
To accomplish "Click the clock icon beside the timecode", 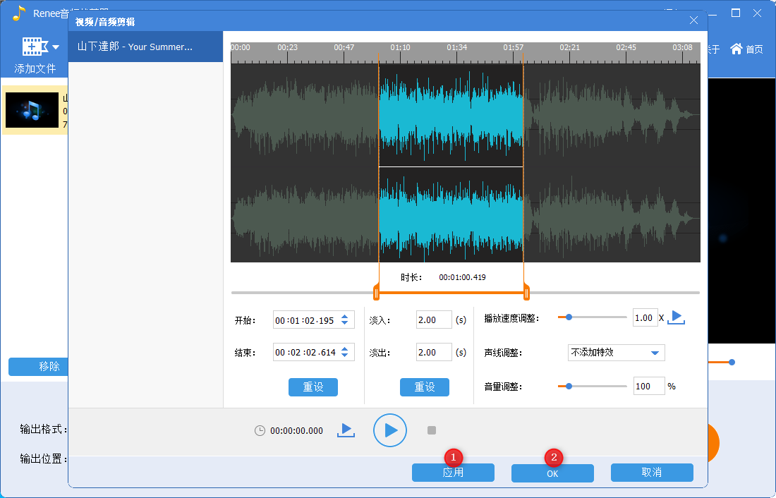I will tap(260, 431).
